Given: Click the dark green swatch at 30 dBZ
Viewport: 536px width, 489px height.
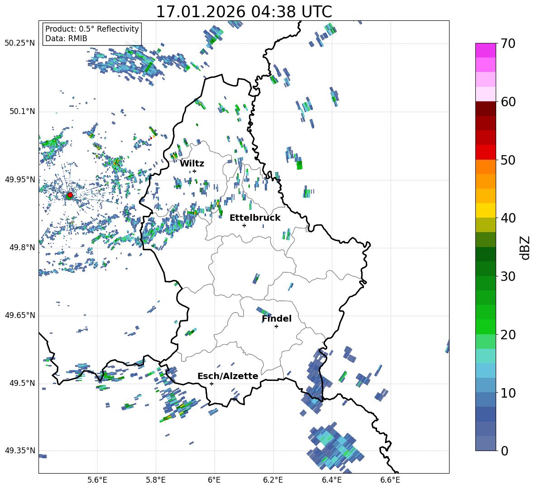Looking at the screenshot, I should click(485, 268).
